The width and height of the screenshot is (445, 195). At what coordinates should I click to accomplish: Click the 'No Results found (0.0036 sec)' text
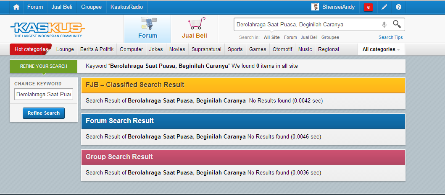click(x=284, y=173)
